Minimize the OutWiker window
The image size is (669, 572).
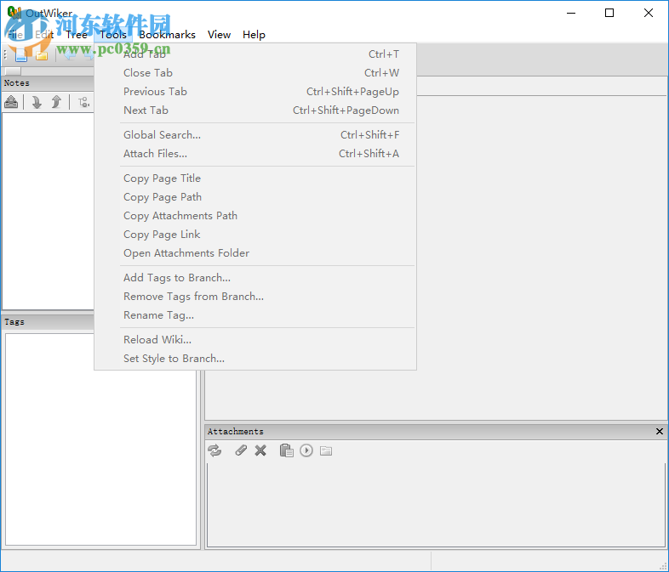(571, 14)
